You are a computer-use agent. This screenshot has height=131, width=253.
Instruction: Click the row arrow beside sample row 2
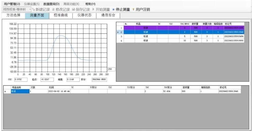point(118,32)
